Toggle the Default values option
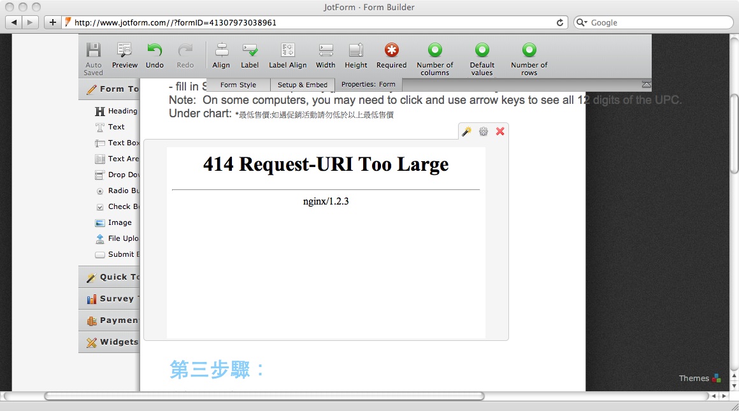Image resolution: width=739 pixels, height=411 pixels. [x=482, y=51]
